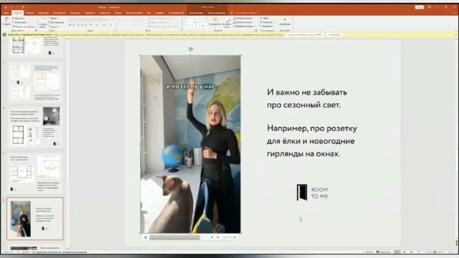Switch to Reading view
459x258 pixels.
pyautogui.click(x=411, y=252)
